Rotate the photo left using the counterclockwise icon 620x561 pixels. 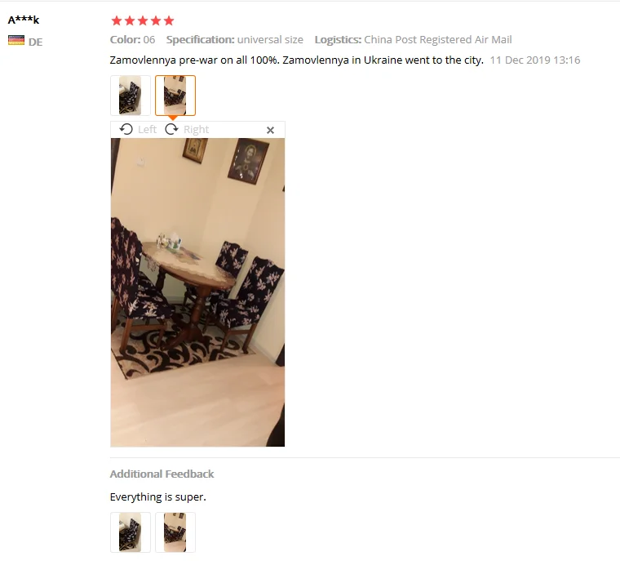click(x=126, y=130)
